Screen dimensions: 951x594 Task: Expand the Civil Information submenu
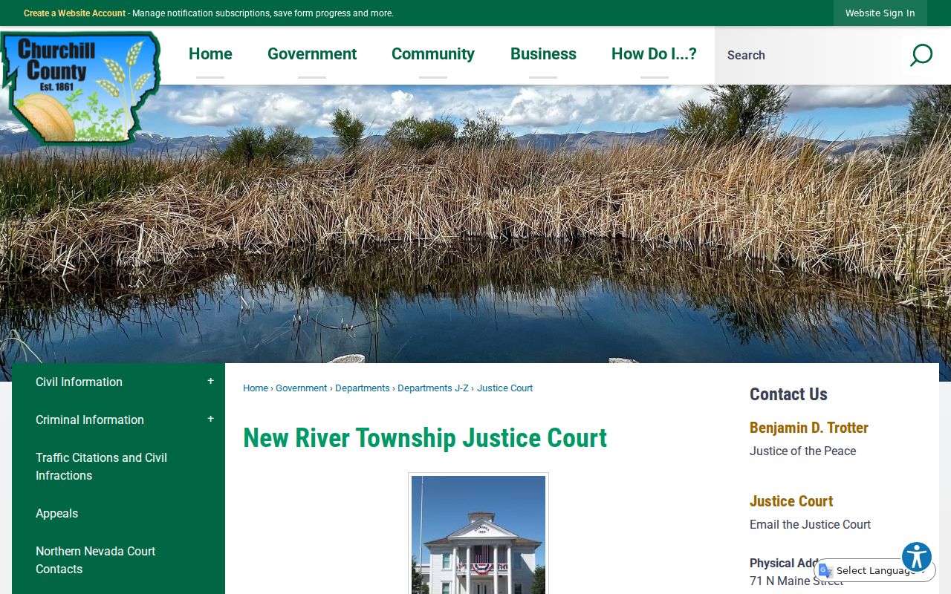[210, 381]
